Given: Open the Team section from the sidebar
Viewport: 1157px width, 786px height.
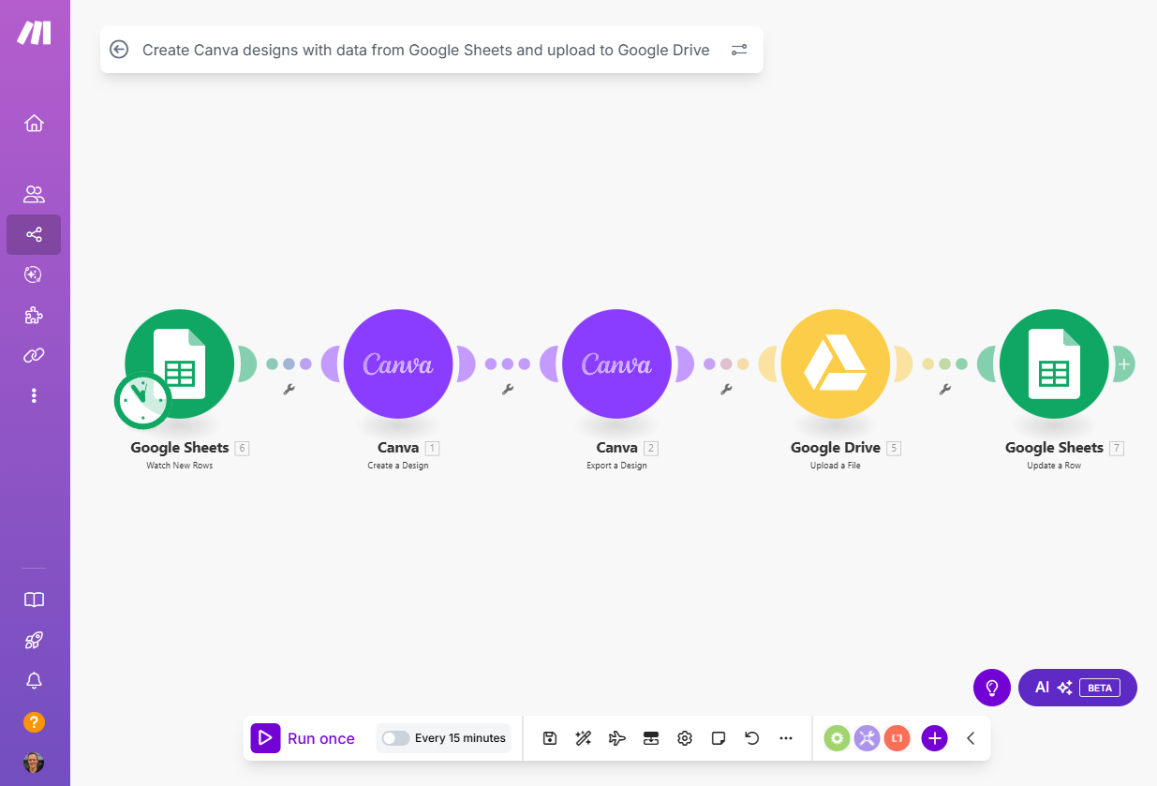Looking at the screenshot, I should point(34,194).
